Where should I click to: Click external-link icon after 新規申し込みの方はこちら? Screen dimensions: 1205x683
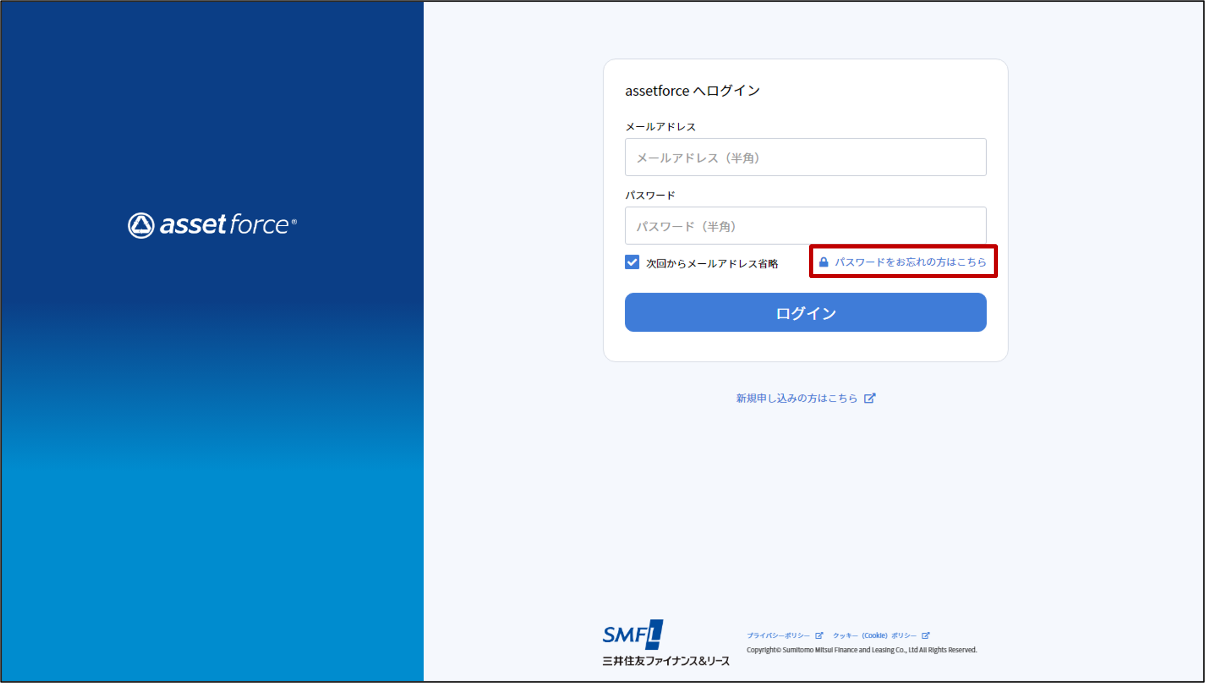tap(869, 398)
